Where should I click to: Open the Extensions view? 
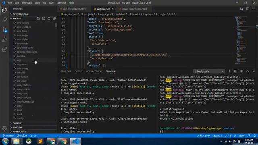4,49
